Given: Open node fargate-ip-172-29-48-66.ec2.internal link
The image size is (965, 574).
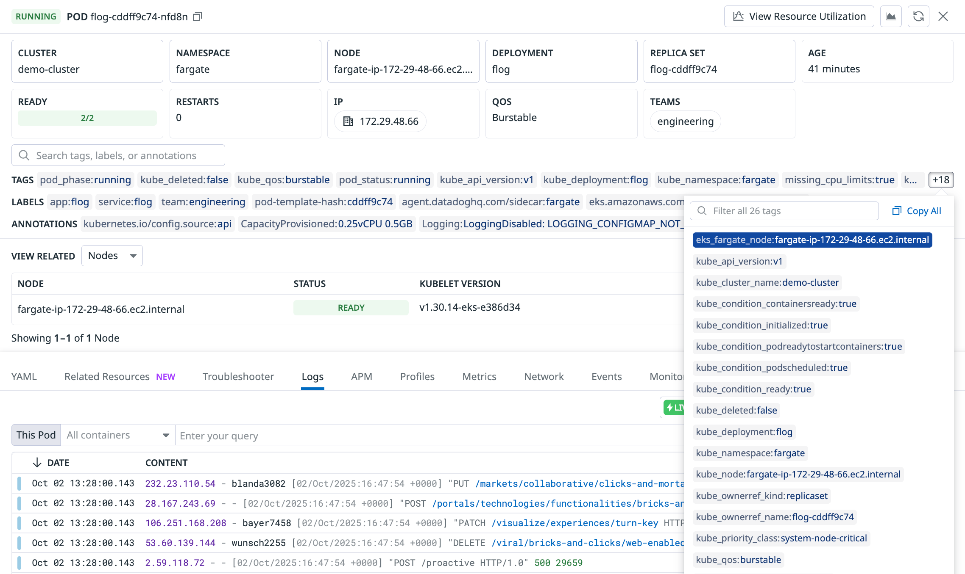Looking at the screenshot, I should coord(101,309).
